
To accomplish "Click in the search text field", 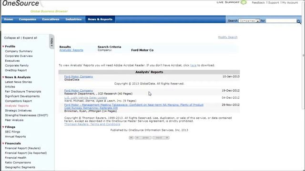I will tap(281, 21).
